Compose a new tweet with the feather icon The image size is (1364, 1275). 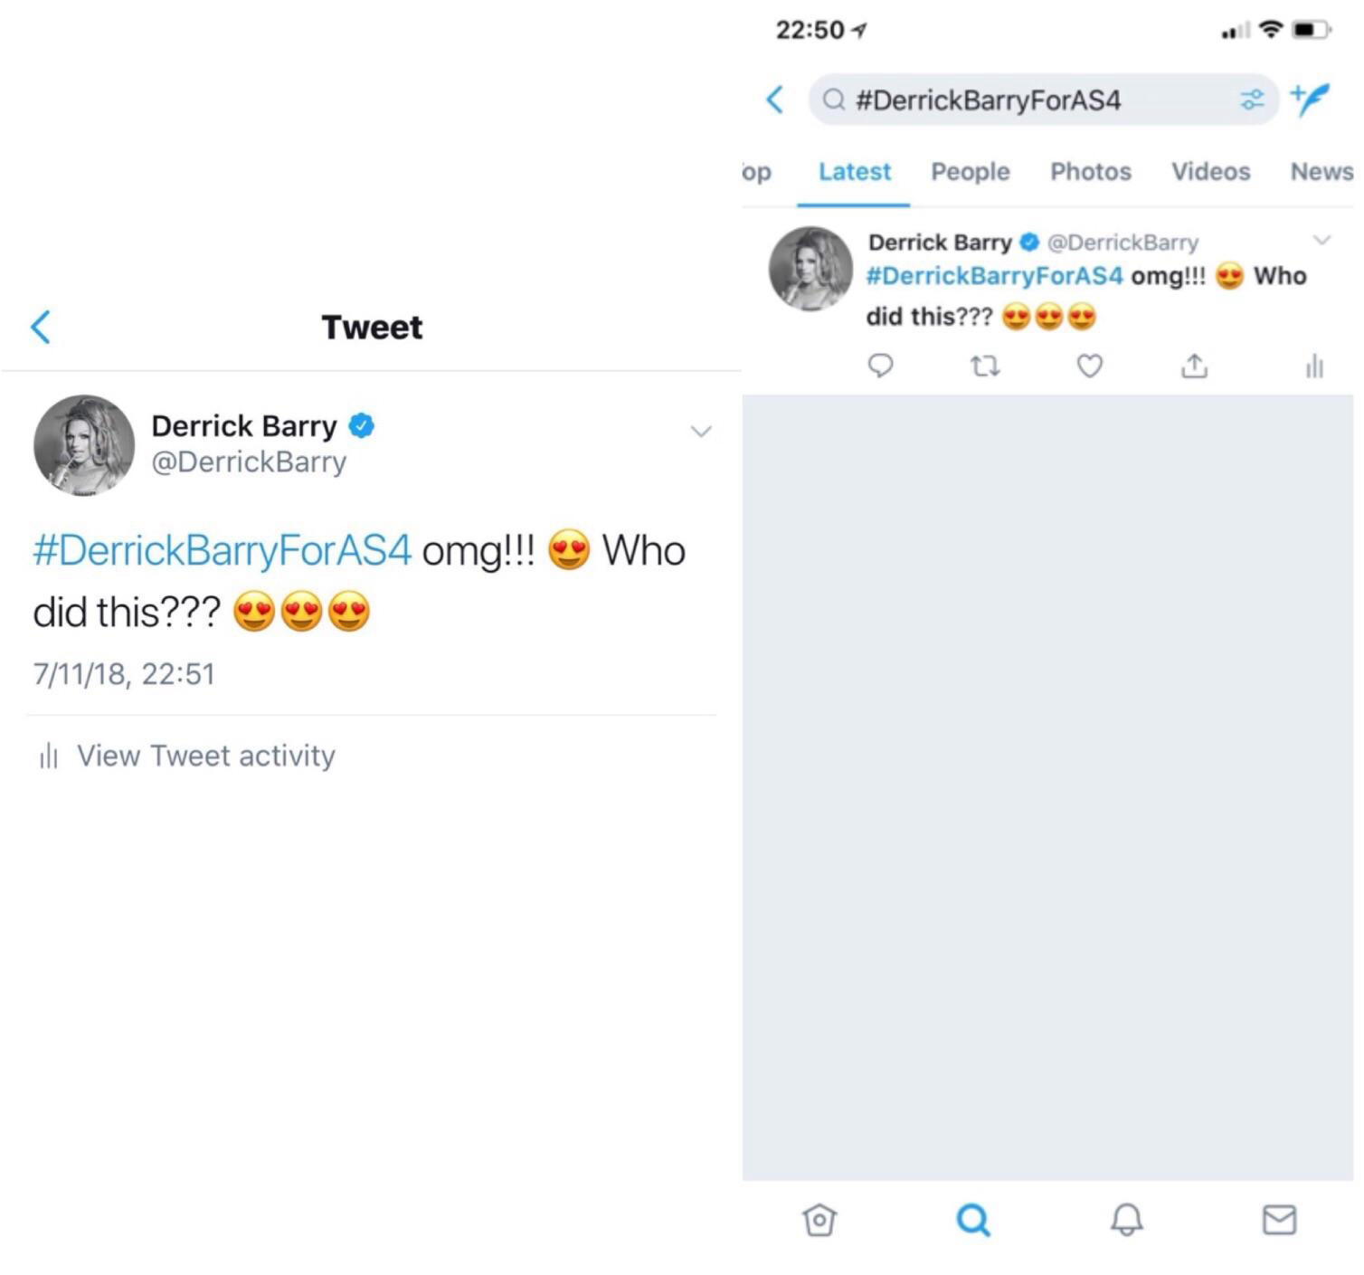[1311, 99]
